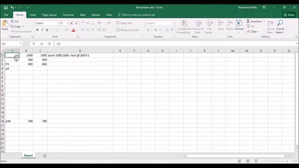Activate the Format Painter brush
Viewport: 299px width, 168px height.
[21, 31]
